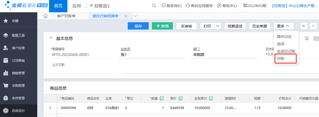Click the 联系我们 chat icon
This screenshot has height=117, width=319.
[x=164, y=6]
